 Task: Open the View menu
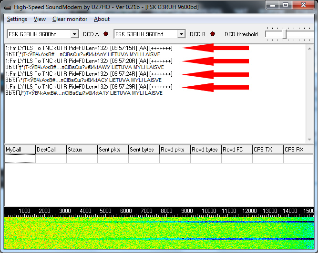click(40, 19)
